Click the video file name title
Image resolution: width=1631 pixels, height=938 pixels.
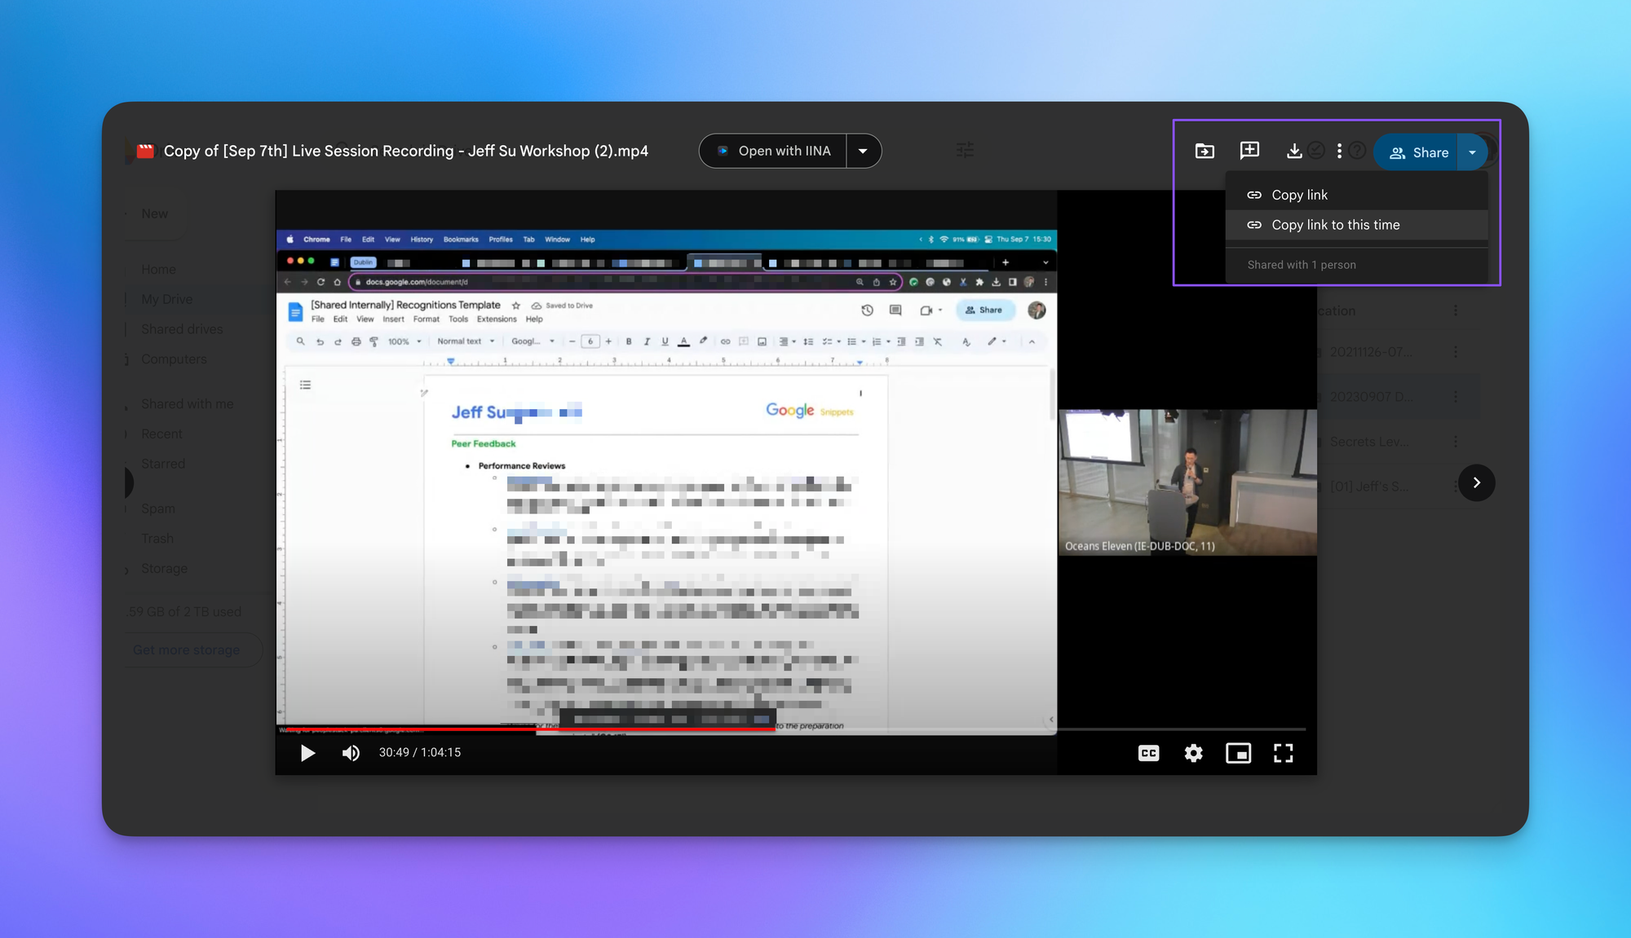point(406,151)
